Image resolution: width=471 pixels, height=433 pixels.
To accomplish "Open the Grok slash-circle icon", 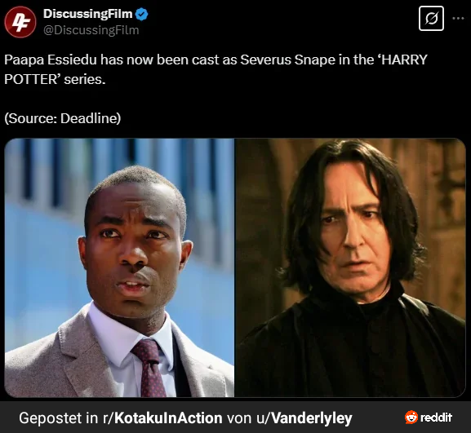I will [431, 18].
